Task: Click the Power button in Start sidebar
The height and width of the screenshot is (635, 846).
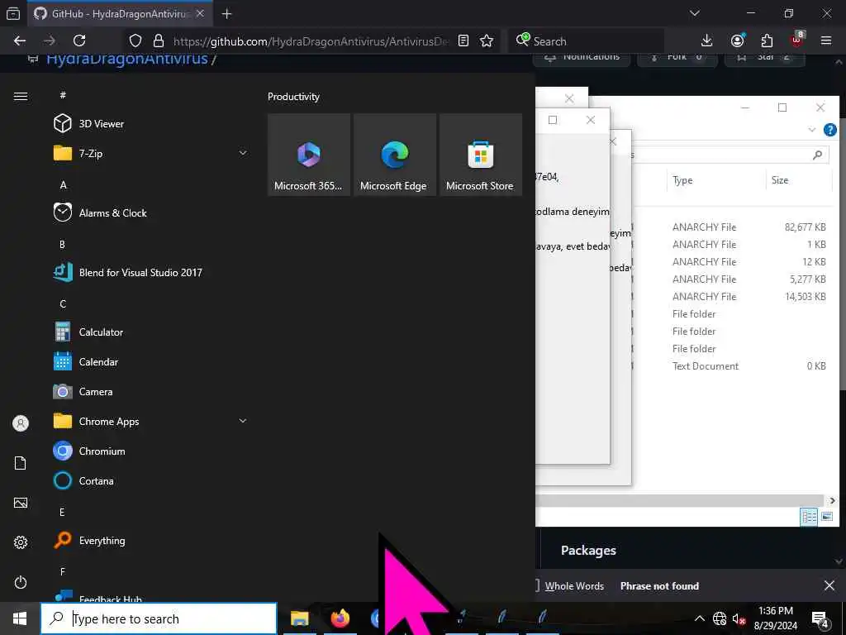Action: pyautogui.click(x=21, y=582)
